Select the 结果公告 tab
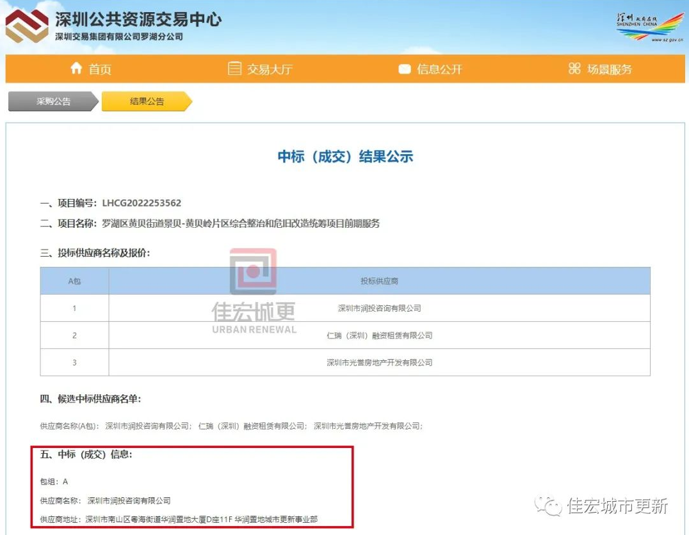The height and width of the screenshot is (535, 689). 147,101
